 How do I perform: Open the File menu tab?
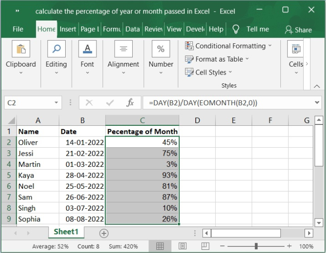[18, 29]
